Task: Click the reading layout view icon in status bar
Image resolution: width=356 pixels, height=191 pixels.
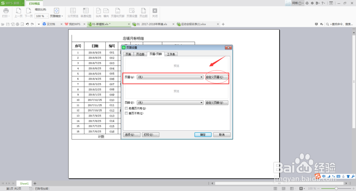Action: (x=292, y=189)
